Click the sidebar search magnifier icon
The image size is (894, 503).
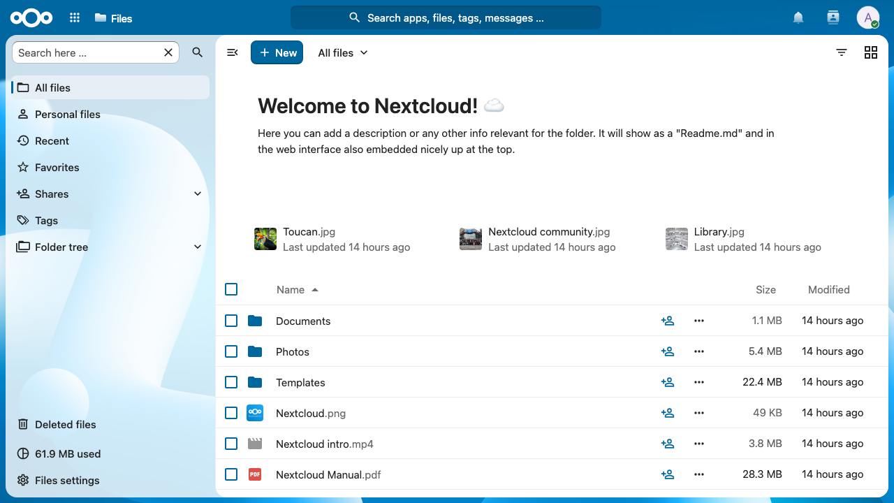[198, 52]
